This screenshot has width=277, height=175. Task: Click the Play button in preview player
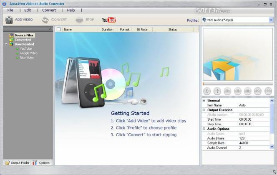click(x=227, y=91)
